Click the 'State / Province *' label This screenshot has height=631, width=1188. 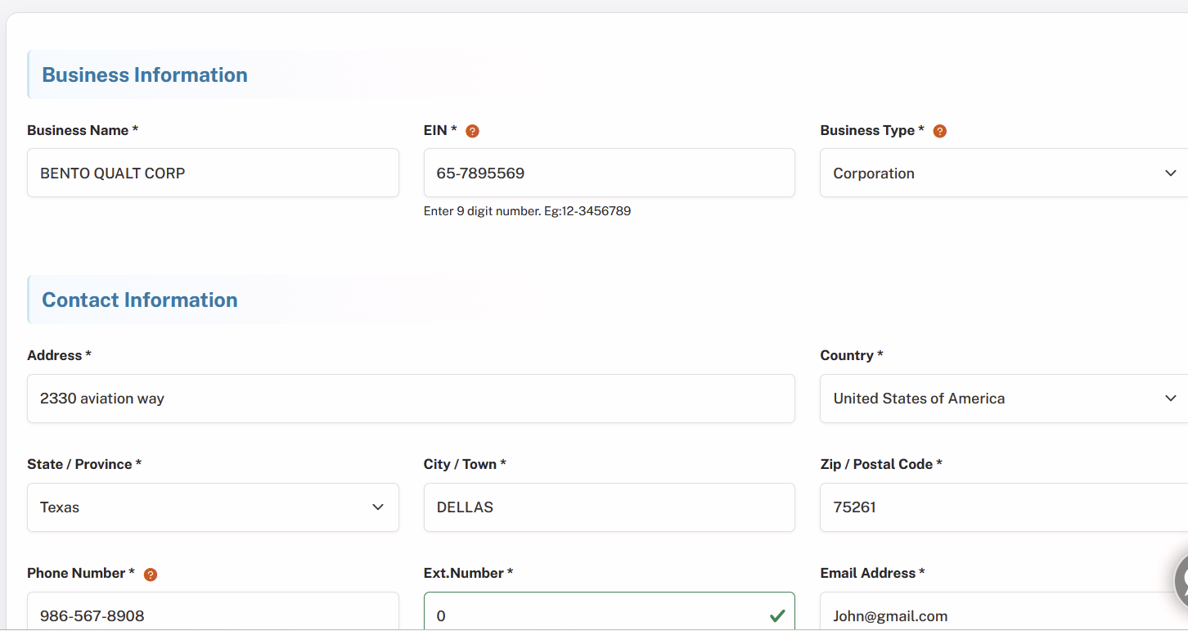[84, 464]
